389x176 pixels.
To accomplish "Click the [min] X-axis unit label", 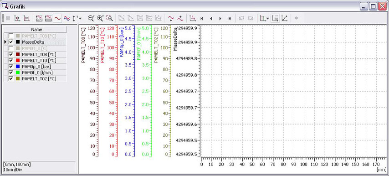I will [x=381, y=170].
